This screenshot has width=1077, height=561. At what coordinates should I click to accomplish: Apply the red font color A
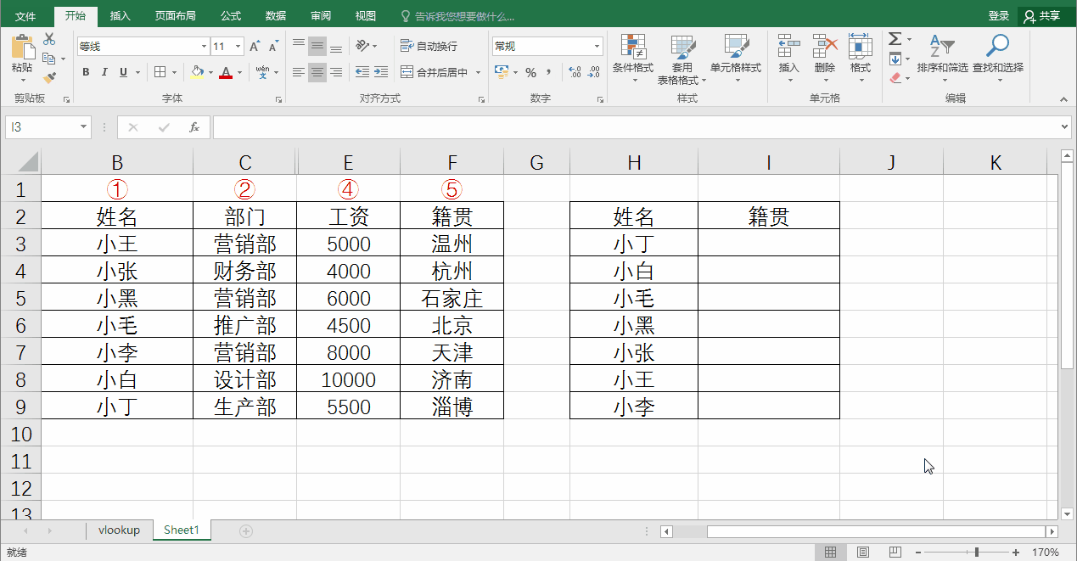click(226, 73)
